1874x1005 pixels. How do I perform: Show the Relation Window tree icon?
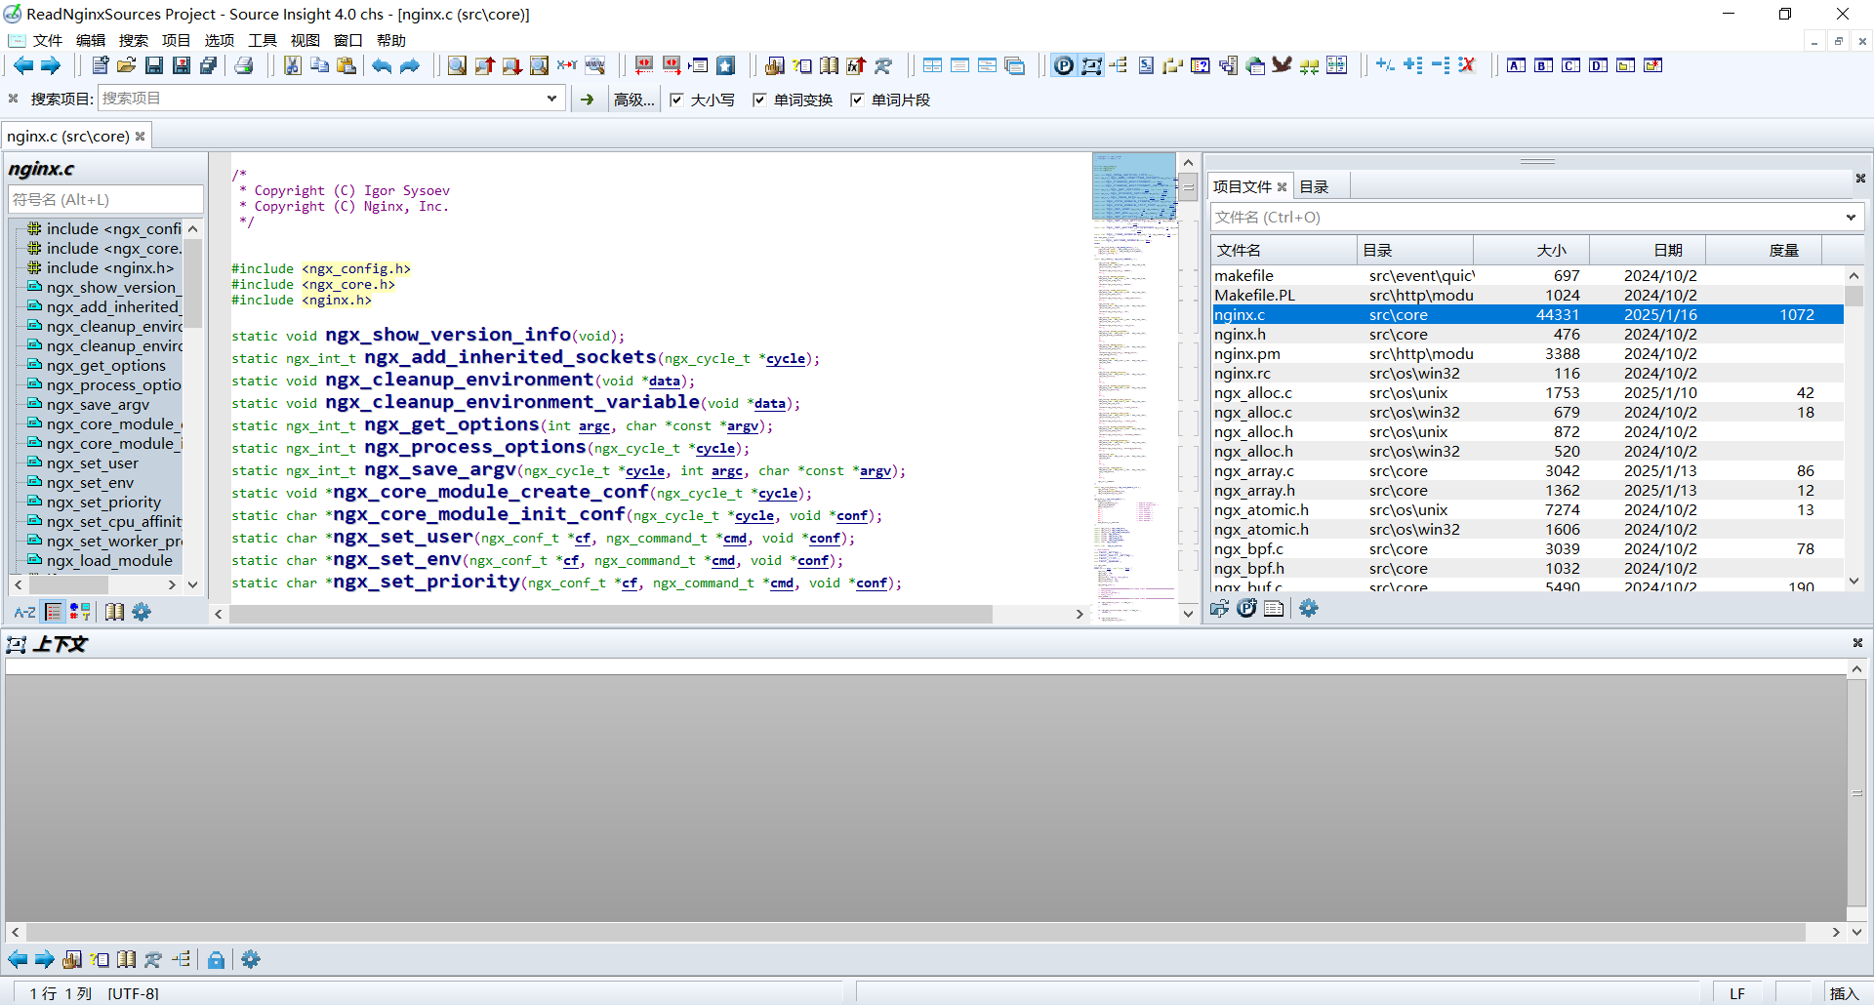pyautogui.click(x=1119, y=65)
